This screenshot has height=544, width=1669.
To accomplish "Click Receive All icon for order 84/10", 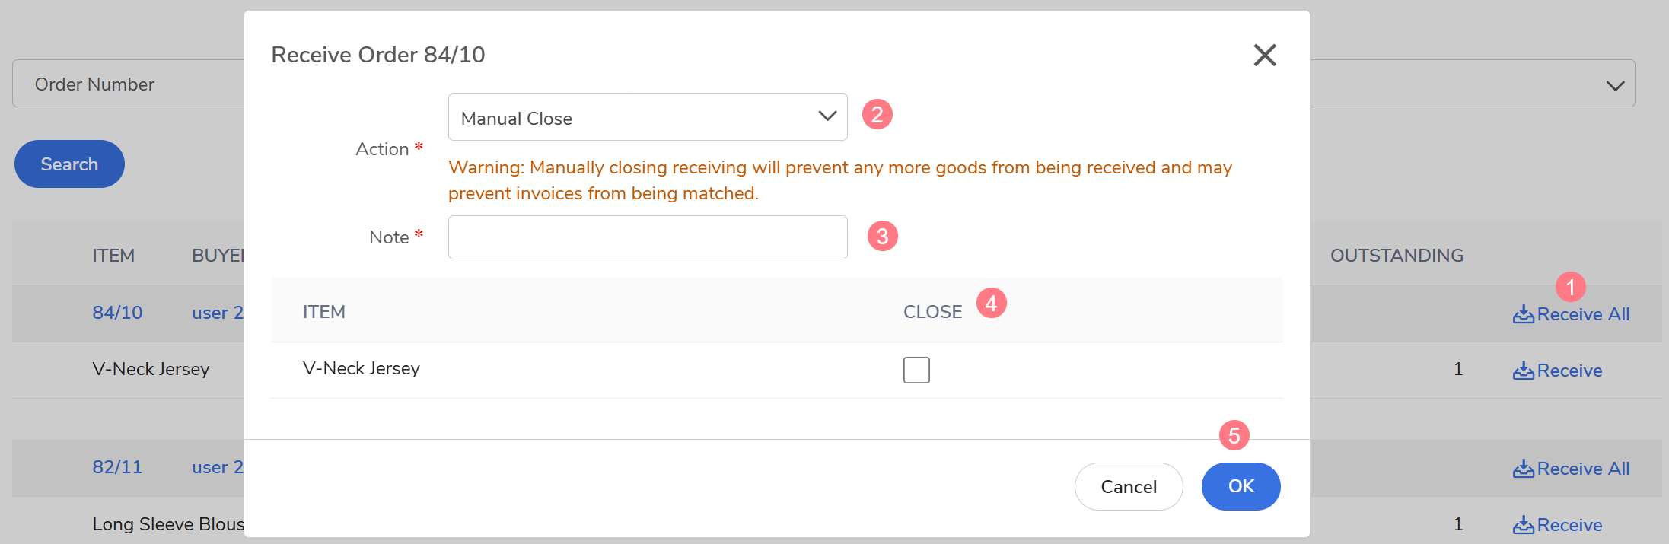I will tap(1523, 314).
